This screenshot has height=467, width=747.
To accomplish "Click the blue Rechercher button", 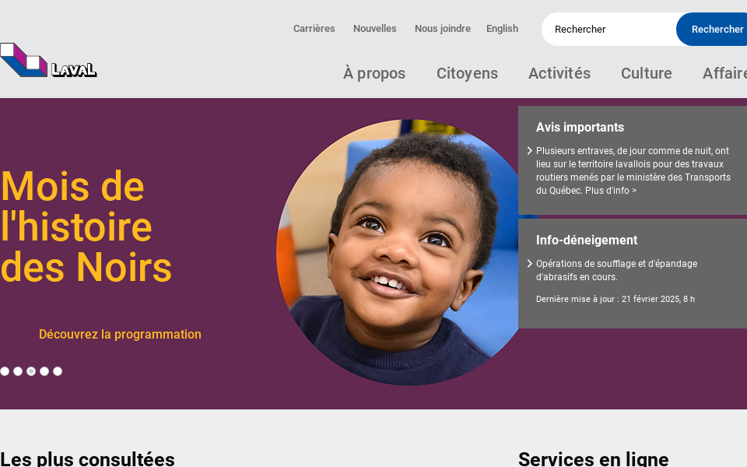I will coord(712,29).
